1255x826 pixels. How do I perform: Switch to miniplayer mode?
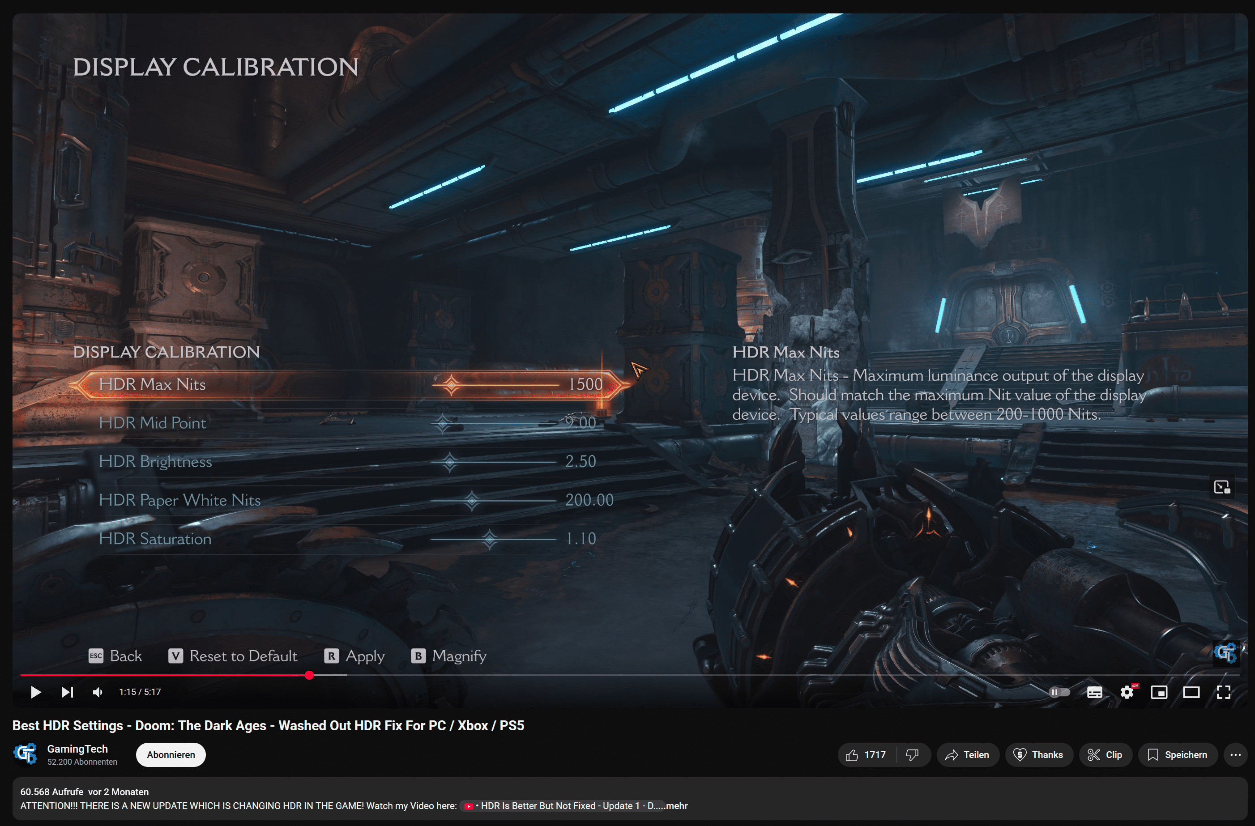pyautogui.click(x=1159, y=692)
